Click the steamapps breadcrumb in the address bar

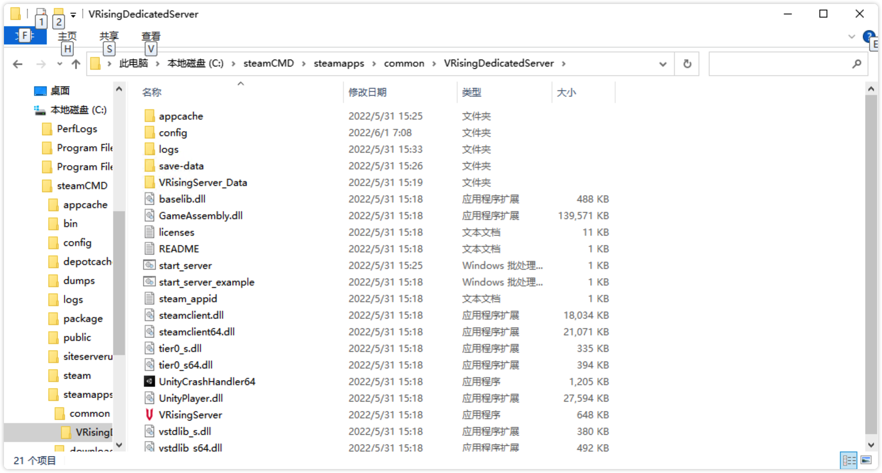pos(339,63)
